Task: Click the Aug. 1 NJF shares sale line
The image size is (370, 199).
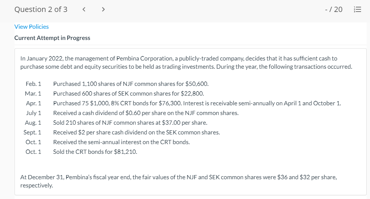Action: (130, 122)
